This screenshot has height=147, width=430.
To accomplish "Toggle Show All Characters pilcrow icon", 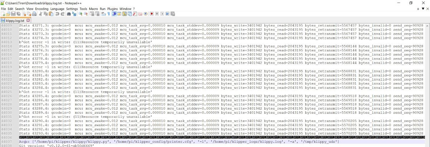I will click(x=109, y=14).
